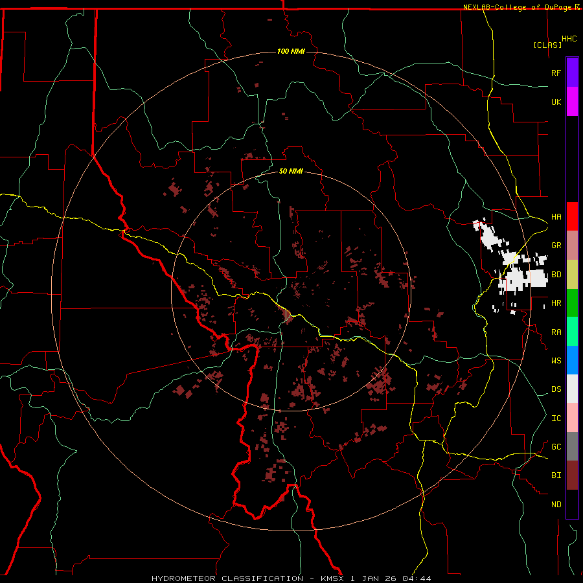The width and height of the screenshot is (583, 583).
Task: Select the GC gray legend swatch
Action: tap(572, 446)
